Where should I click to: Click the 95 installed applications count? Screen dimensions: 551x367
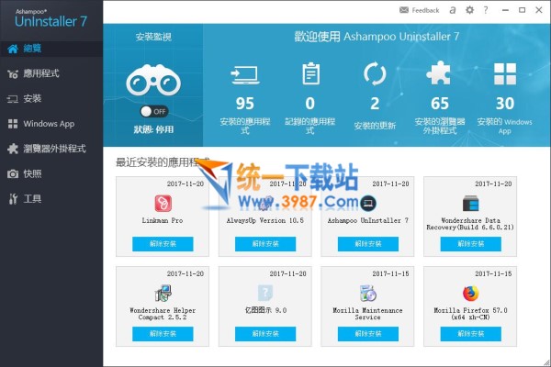(x=245, y=104)
